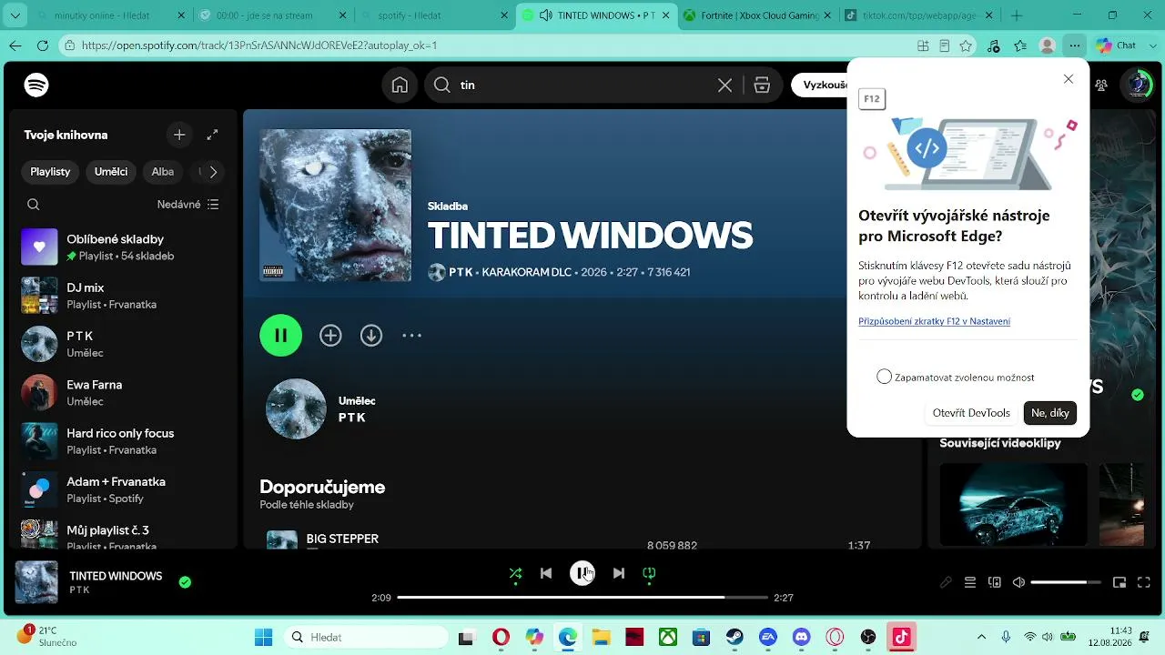Filter library by Alba

click(x=163, y=171)
